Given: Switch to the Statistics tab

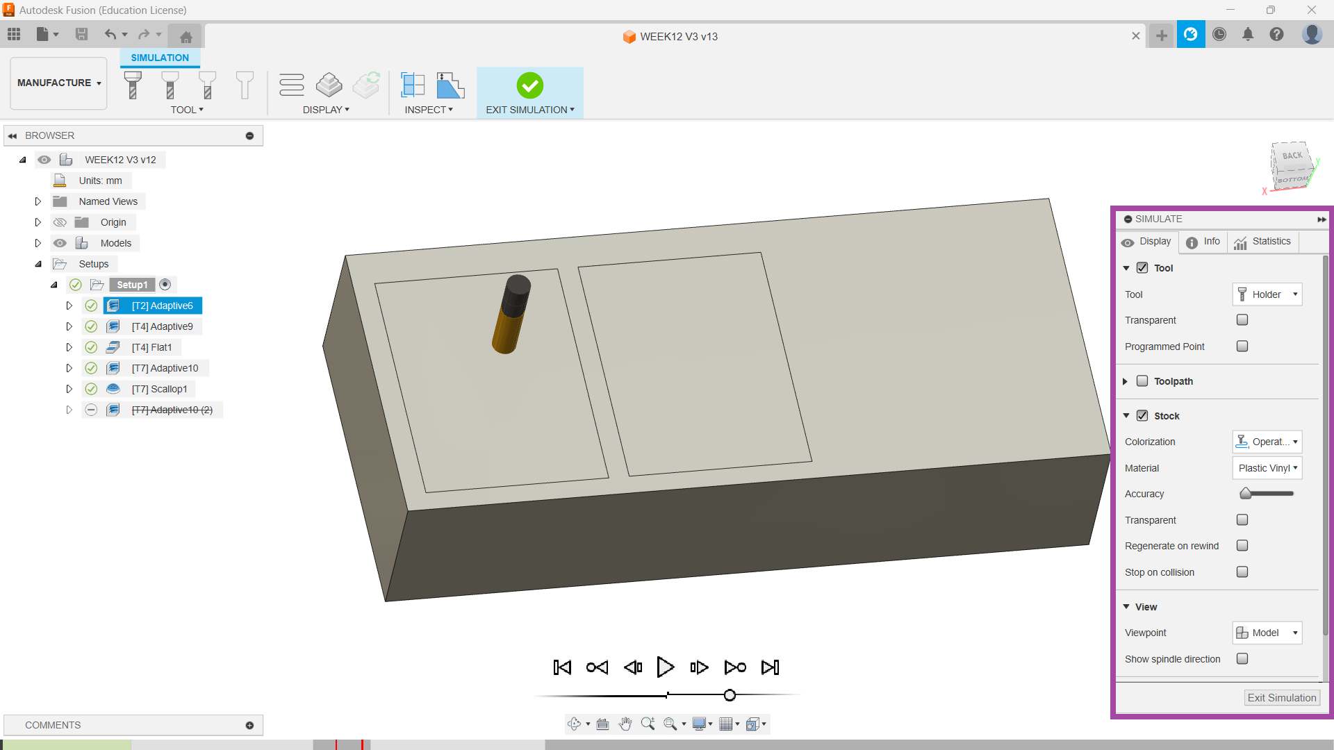Looking at the screenshot, I should (1262, 242).
